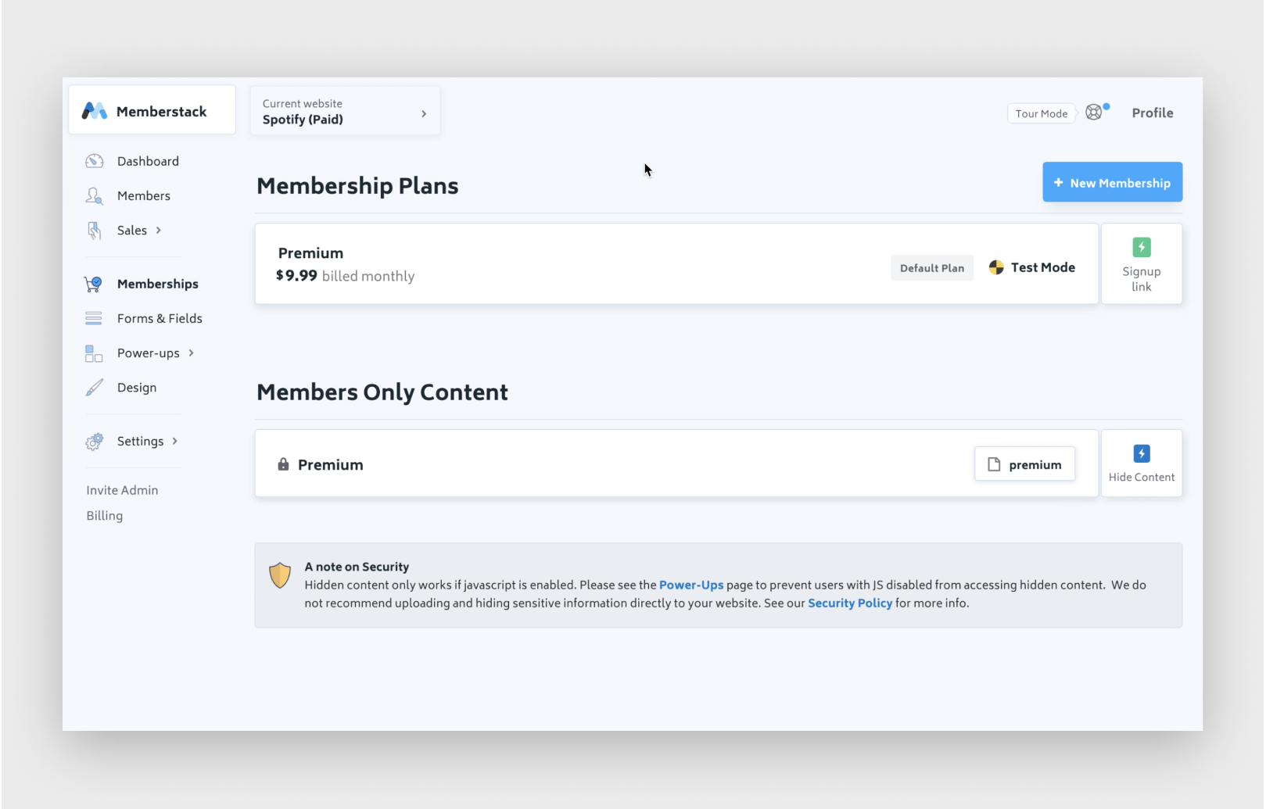Select the Members icon in sidebar
Screen dimensions: 1266x809
(94, 195)
